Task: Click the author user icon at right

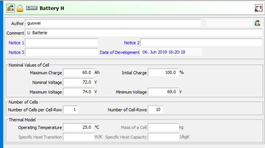Action: pos(257,23)
